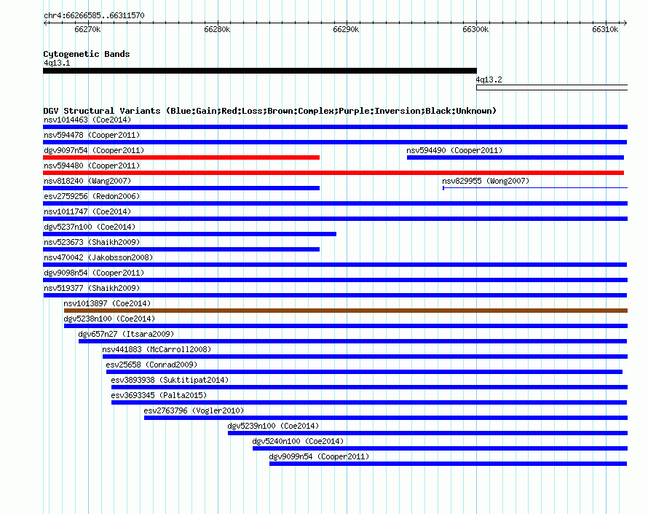The image size is (648, 514).
Task: Click the blue nsv523673 gain bar
Action: [181, 249]
